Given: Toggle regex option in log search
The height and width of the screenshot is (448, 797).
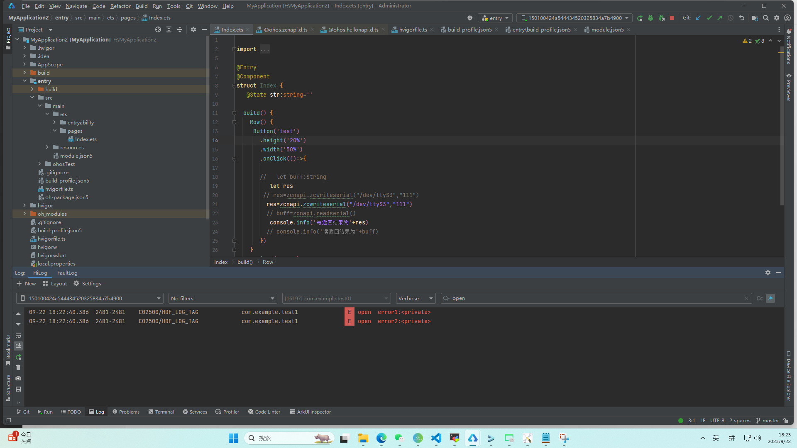Looking at the screenshot, I should coord(770,298).
